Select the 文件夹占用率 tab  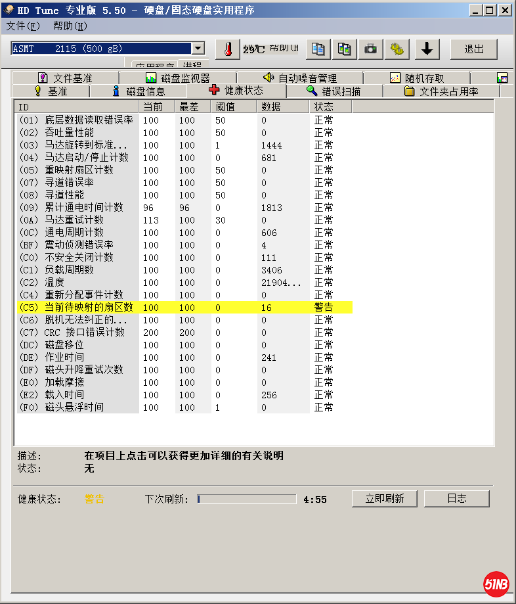point(441,91)
